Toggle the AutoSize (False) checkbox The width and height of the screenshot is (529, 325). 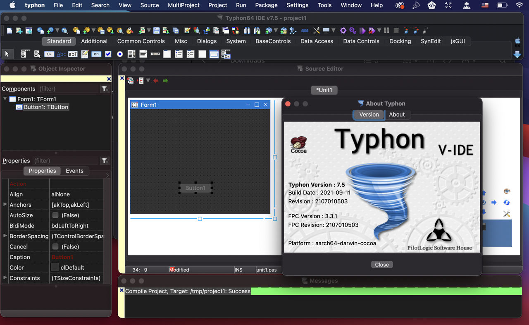click(55, 215)
